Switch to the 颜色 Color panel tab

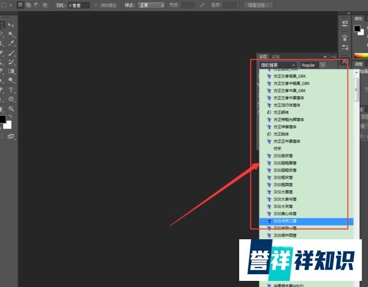[358, 18]
